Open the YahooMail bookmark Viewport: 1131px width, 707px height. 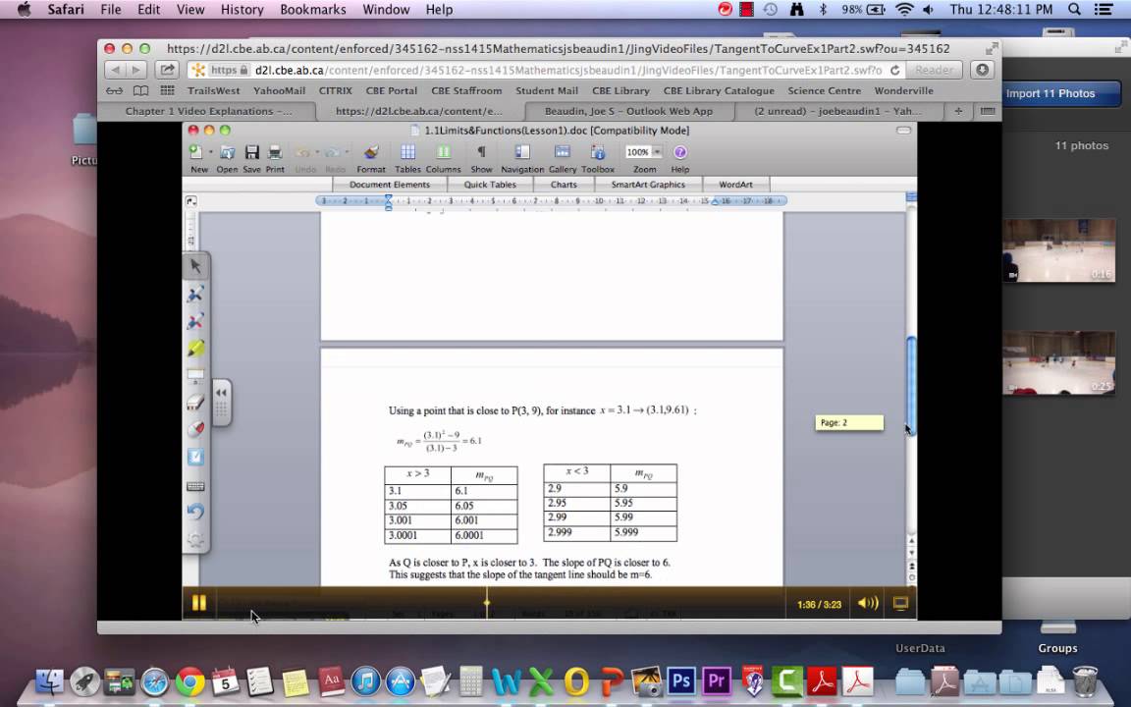[x=279, y=91]
